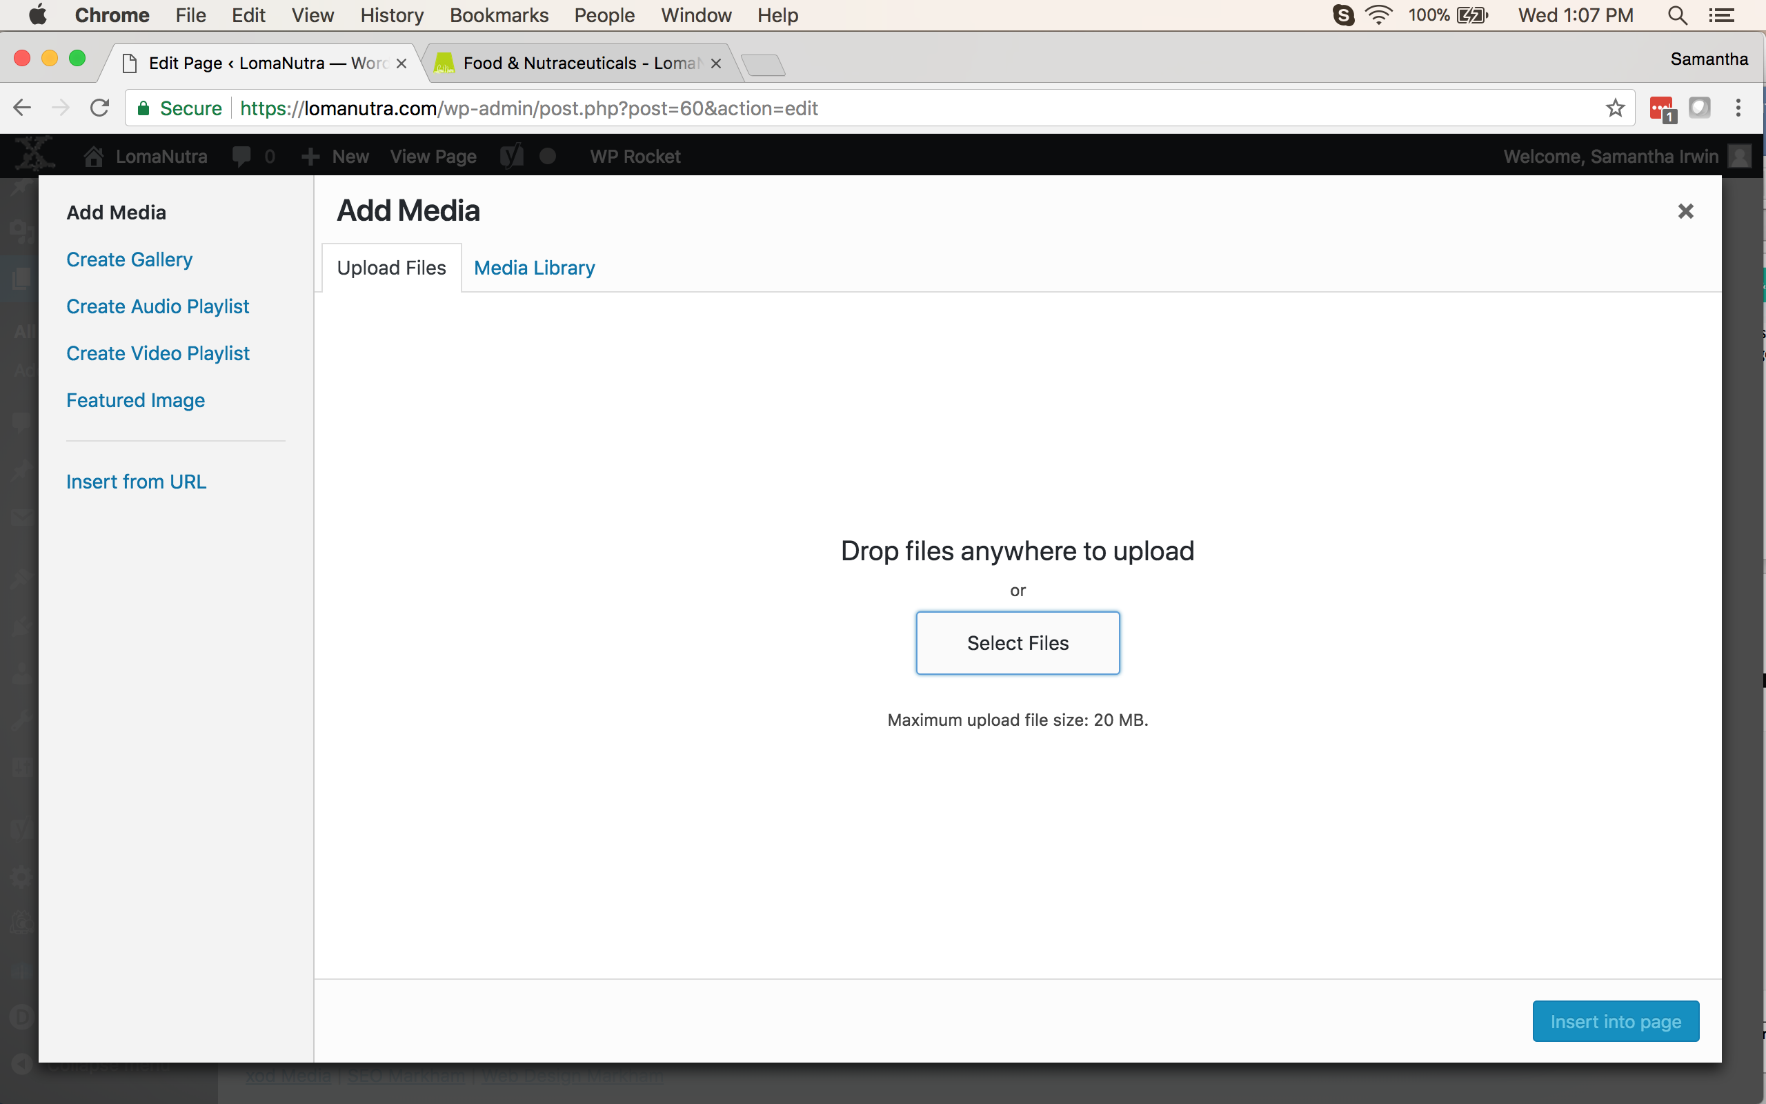The width and height of the screenshot is (1766, 1104).
Task: Reload the page with refresh icon
Action: (100, 108)
